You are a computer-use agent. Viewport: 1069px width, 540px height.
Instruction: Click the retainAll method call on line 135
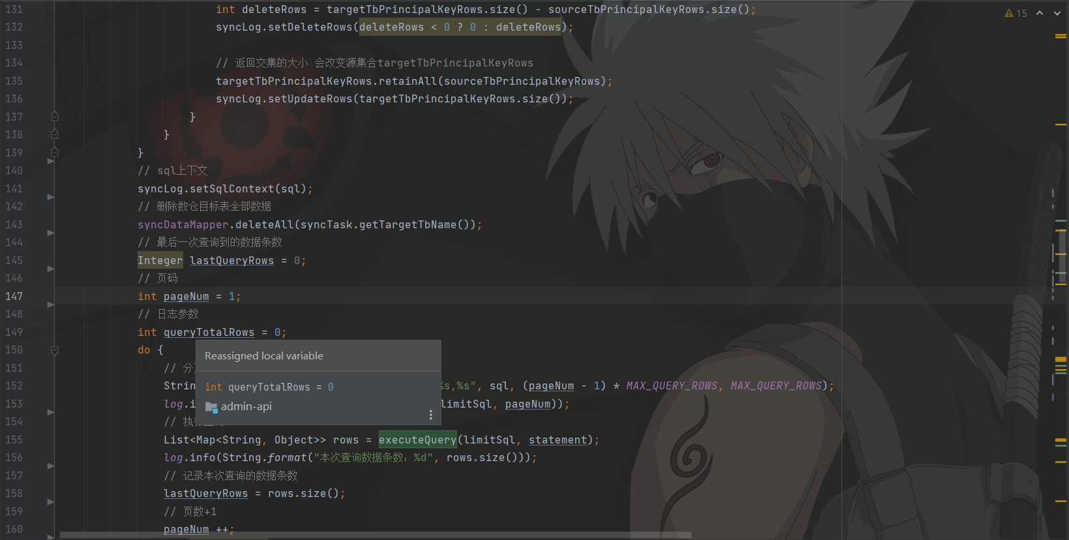(x=408, y=81)
